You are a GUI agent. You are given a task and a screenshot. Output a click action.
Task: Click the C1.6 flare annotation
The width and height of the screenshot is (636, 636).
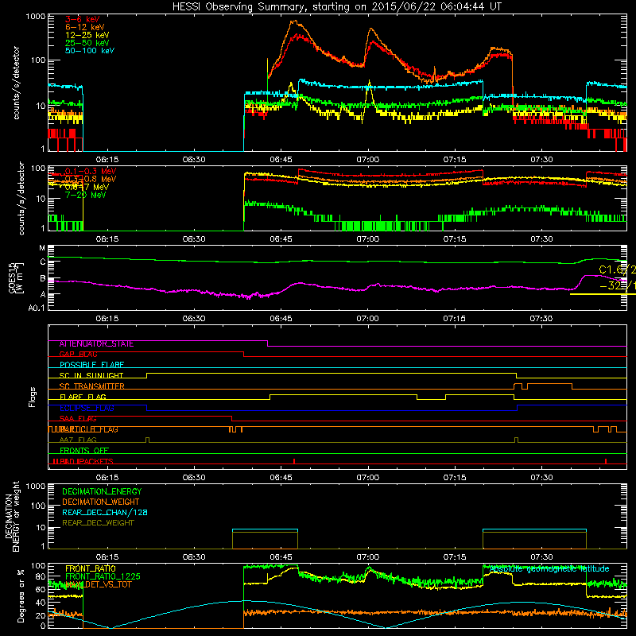617,270
